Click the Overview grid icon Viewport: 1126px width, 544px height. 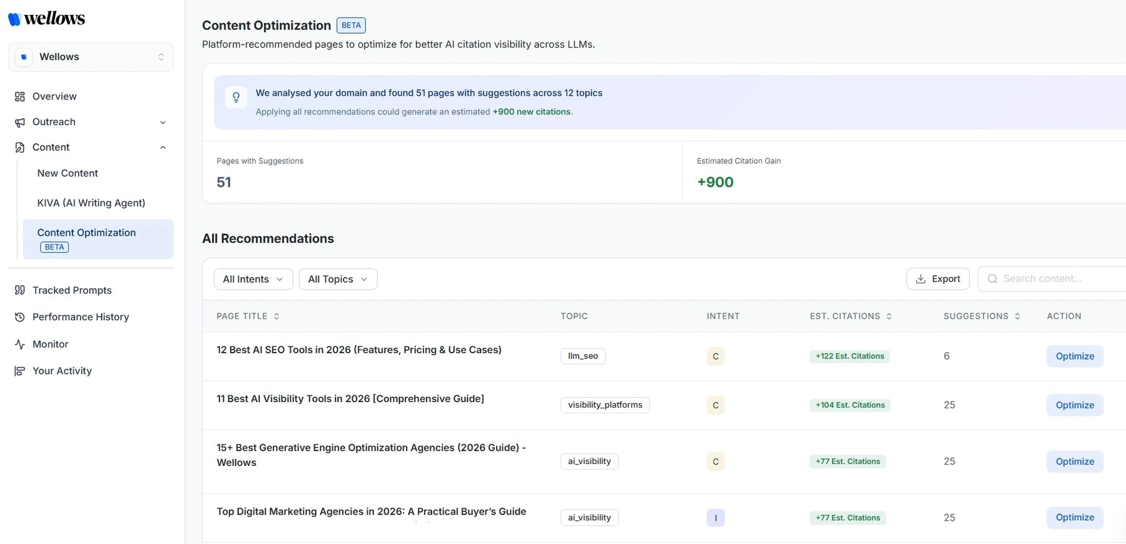(x=20, y=96)
